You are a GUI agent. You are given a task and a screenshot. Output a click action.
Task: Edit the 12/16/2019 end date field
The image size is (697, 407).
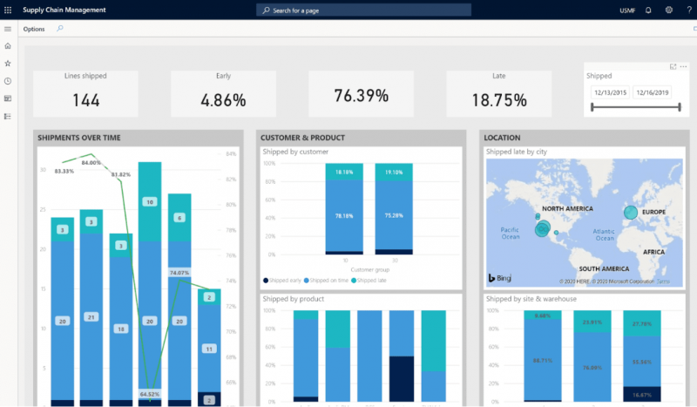click(x=652, y=92)
